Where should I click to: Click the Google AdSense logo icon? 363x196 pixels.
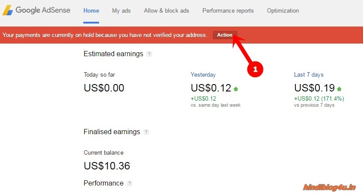pos(7,10)
